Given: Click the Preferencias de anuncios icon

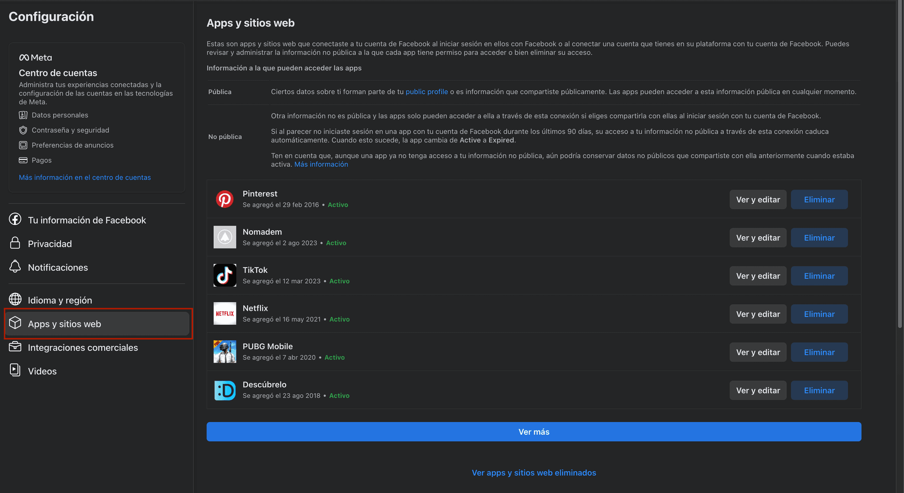Looking at the screenshot, I should pos(23,145).
